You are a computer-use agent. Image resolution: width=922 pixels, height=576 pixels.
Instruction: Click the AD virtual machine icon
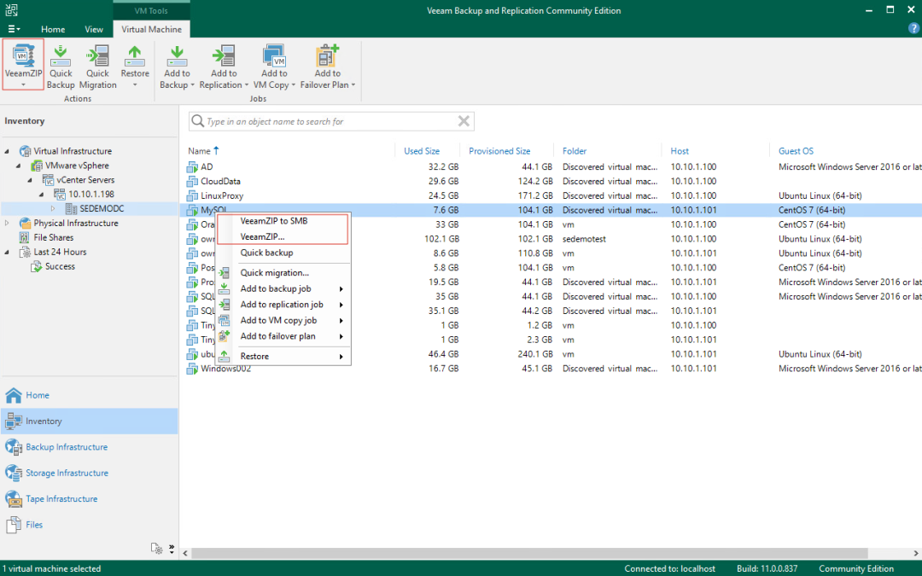192,167
